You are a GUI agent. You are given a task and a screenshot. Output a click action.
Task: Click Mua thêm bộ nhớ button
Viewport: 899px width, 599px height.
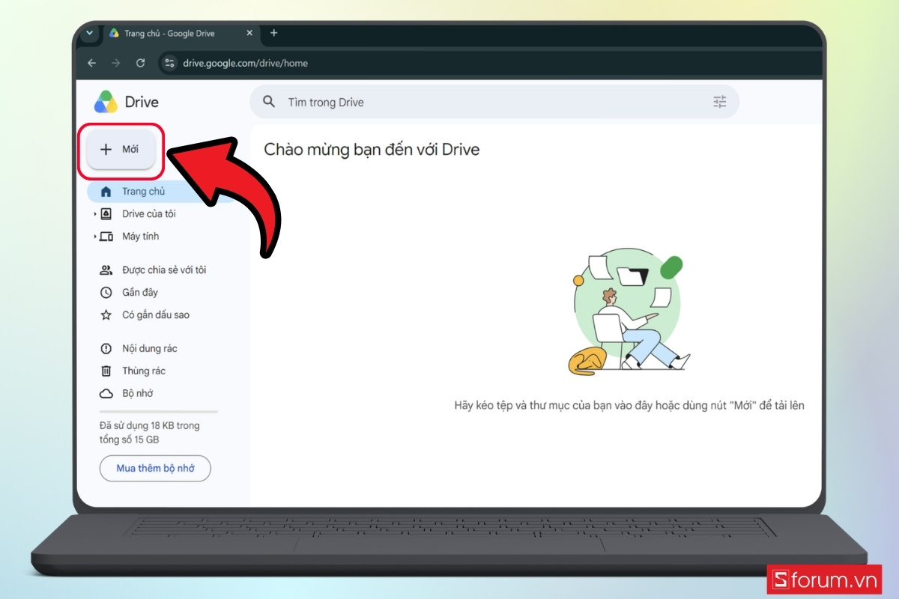[x=155, y=469]
